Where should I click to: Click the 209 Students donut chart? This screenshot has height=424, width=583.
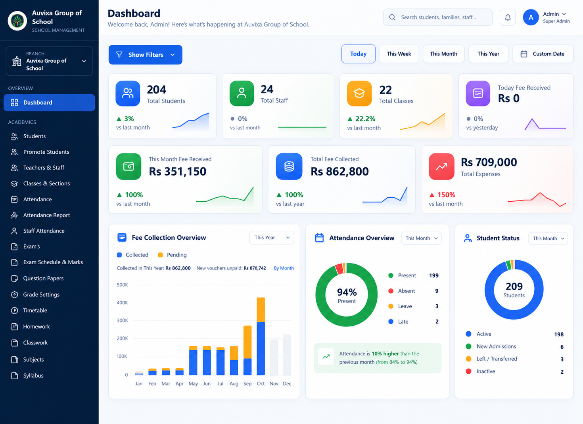514,290
